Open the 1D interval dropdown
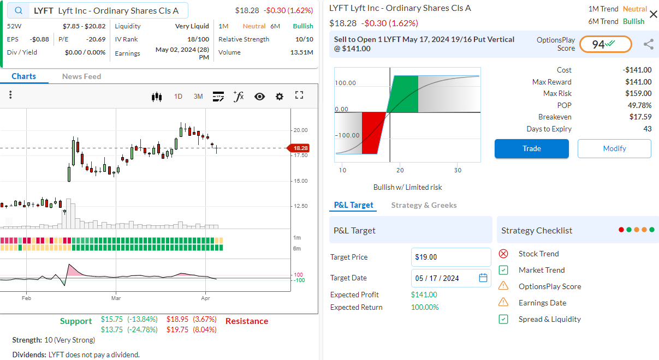This screenshot has width=659, height=360. click(x=178, y=97)
